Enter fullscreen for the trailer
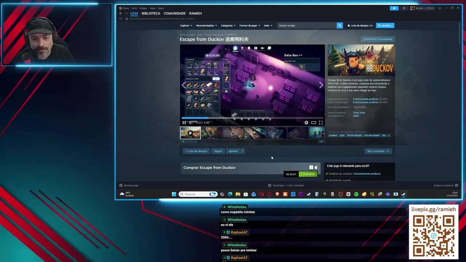Screen dimensions: 466x262 tap(321, 123)
